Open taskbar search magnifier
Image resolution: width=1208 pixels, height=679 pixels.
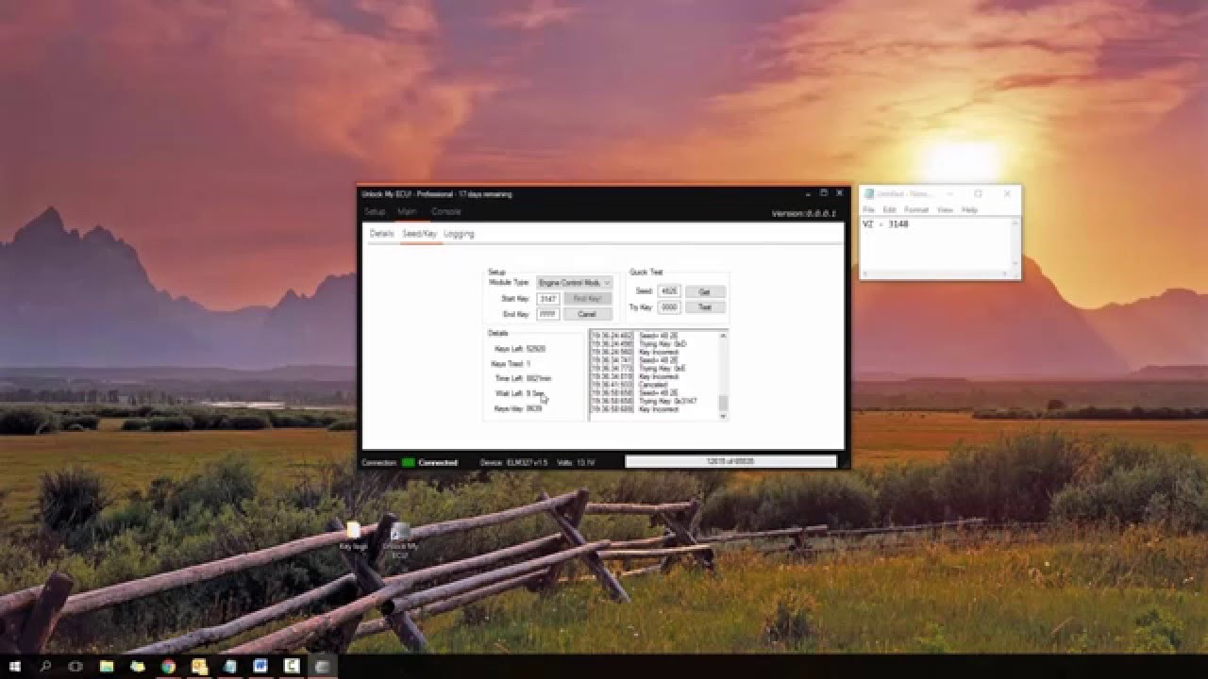[x=45, y=666]
